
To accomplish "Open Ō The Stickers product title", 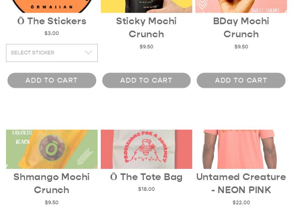I will (52, 21).
